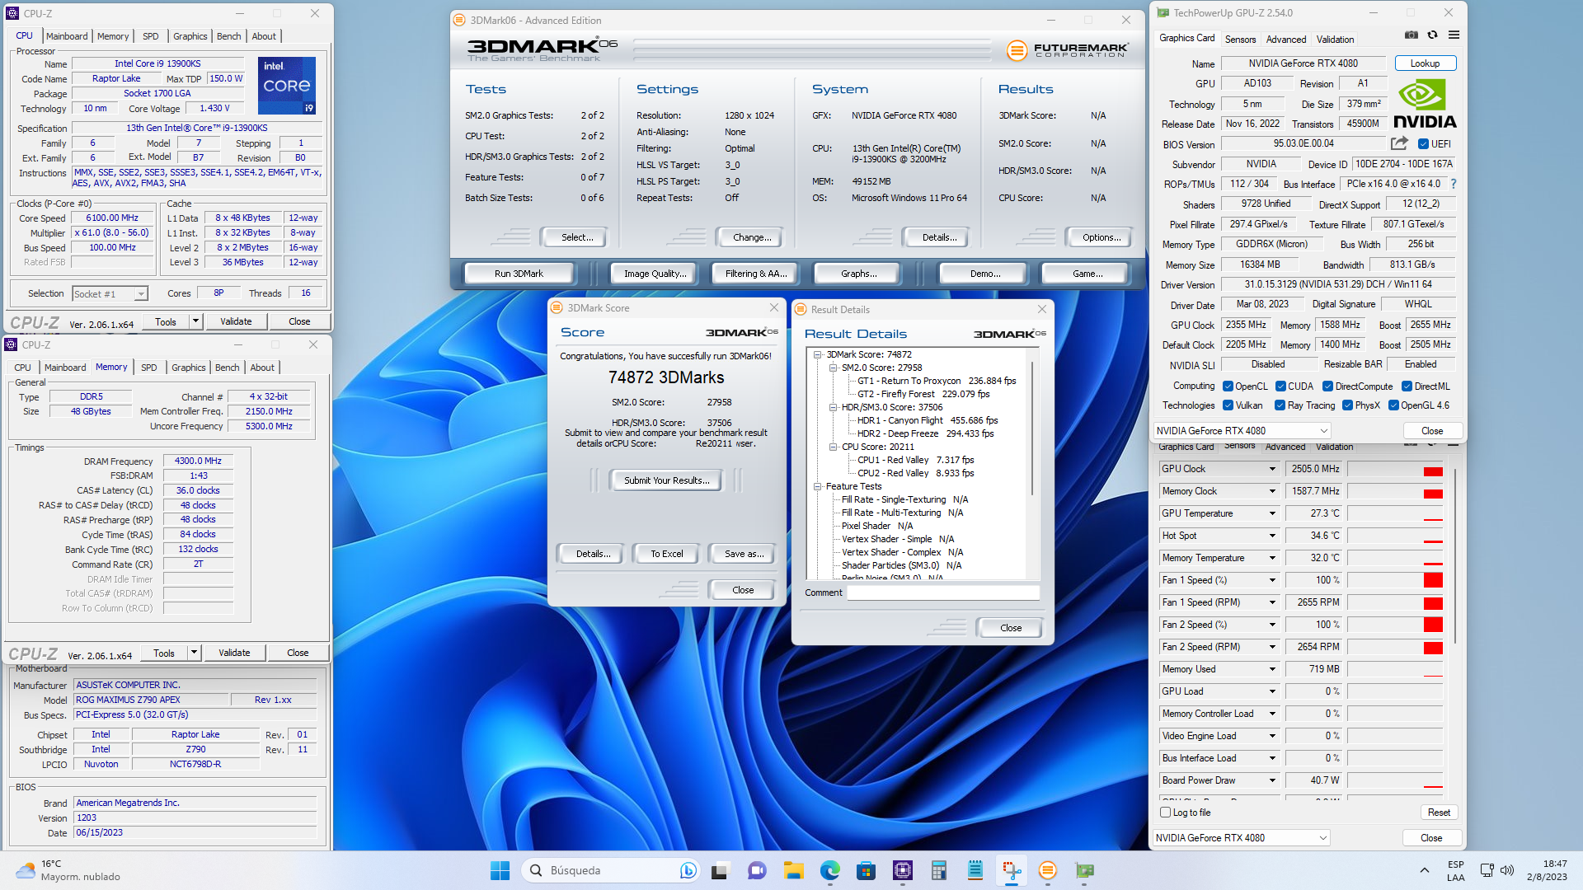The image size is (1583, 890).
Task: Toggle the DirectML checkbox
Action: pyautogui.click(x=1407, y=386)
